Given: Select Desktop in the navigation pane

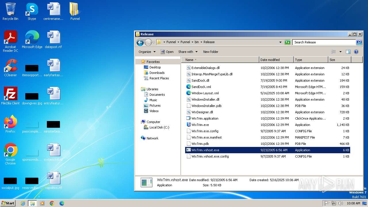Looking at the screenshot, I should 155,67.
